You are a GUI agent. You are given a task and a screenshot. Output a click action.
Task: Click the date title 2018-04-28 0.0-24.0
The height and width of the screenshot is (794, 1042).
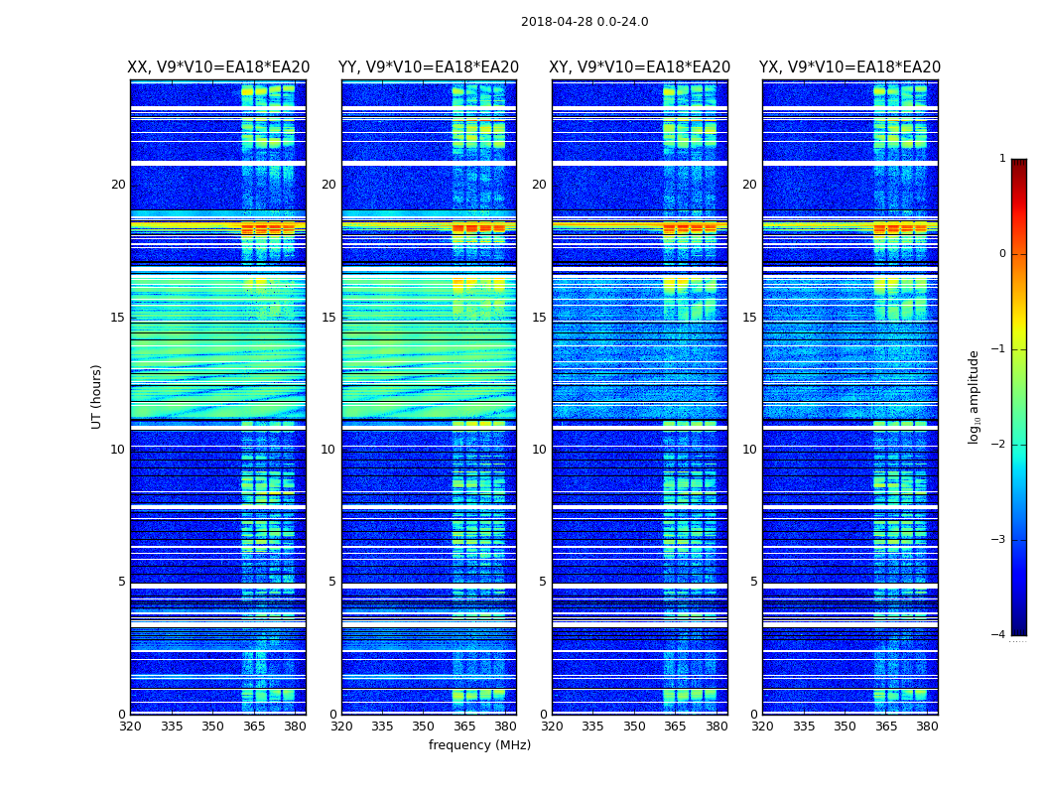click(585, 22)
